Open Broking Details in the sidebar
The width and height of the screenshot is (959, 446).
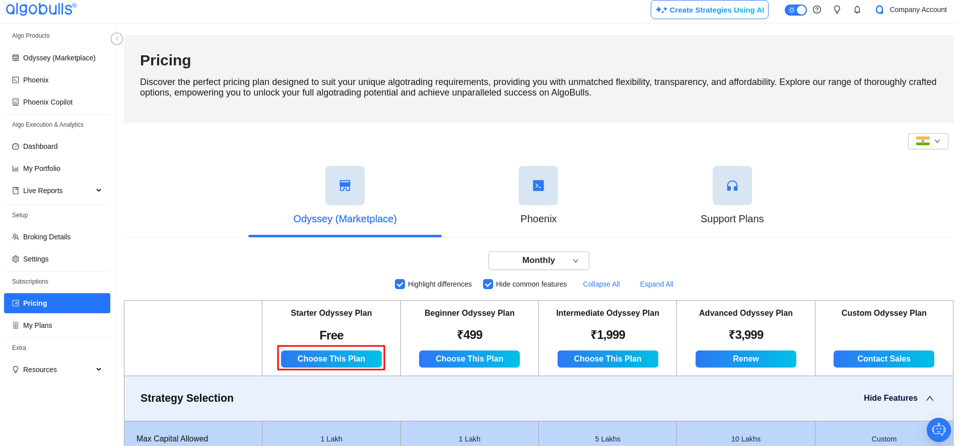(57, 237)
